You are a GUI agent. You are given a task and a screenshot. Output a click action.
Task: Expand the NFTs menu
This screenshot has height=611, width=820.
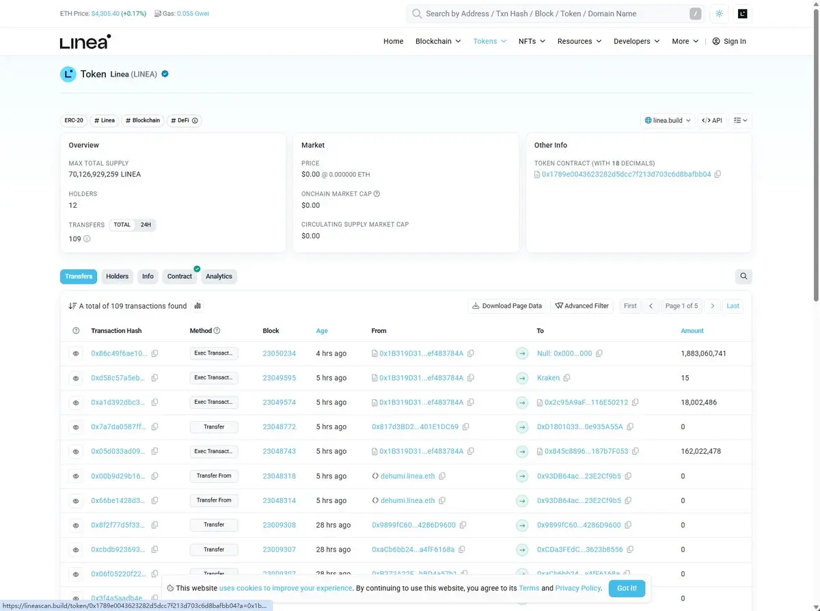coord(532,42)
